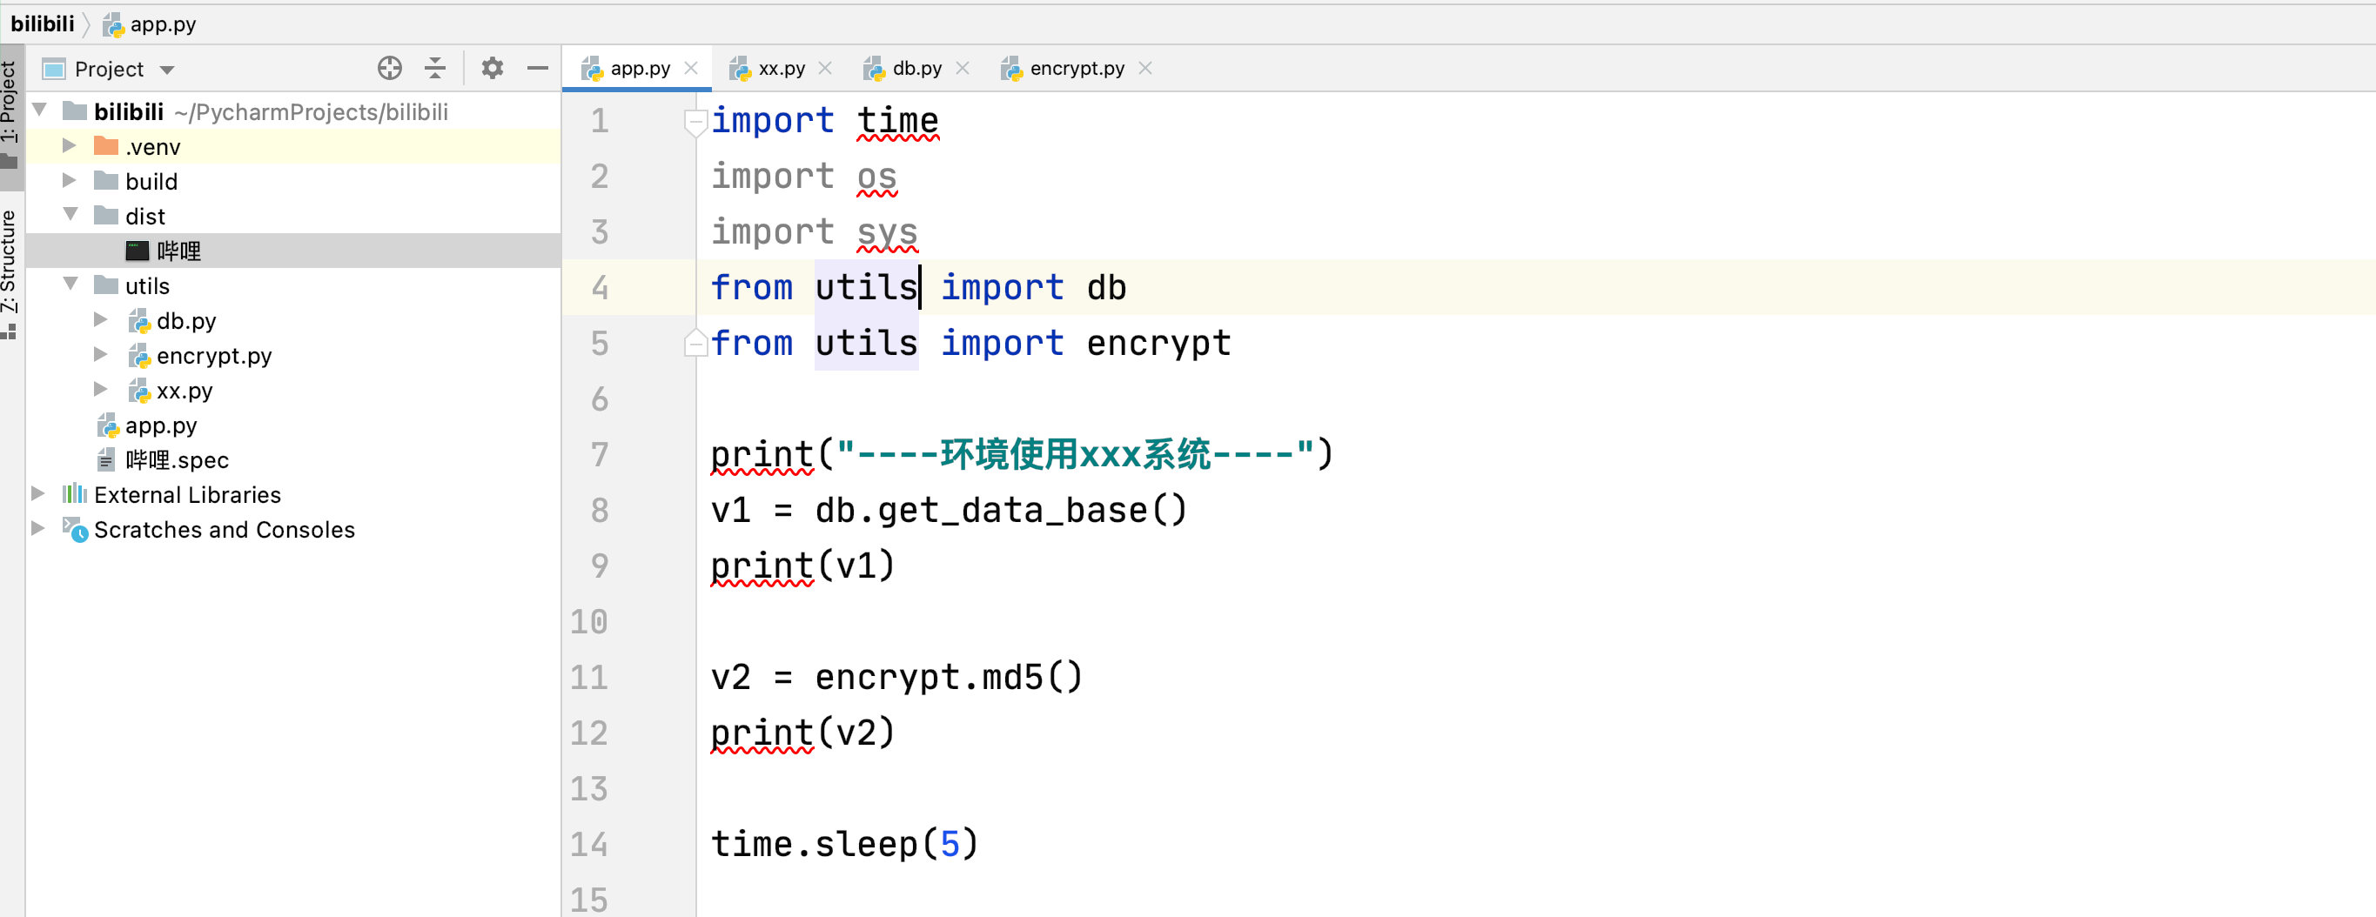Expand Scratches and Consoles node

pos(37,529)
